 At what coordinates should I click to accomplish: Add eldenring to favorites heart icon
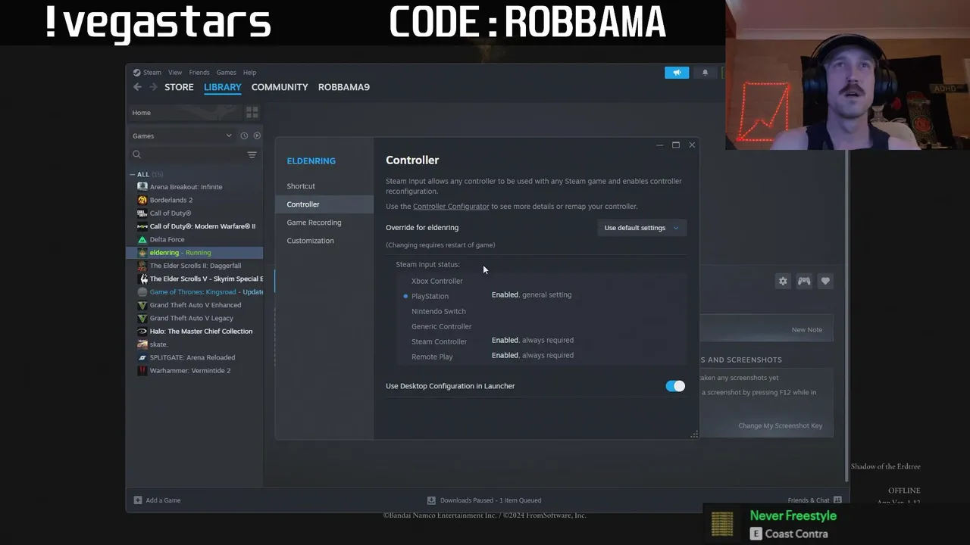[x=825, y=281]
